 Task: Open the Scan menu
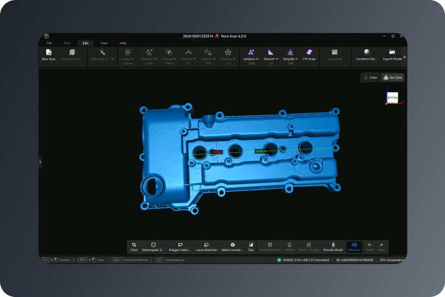click(67, 43)
